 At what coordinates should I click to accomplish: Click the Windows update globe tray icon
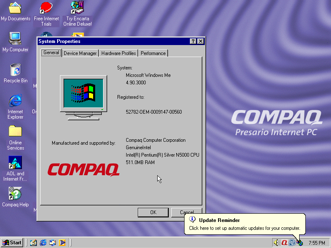click(300, 243)
